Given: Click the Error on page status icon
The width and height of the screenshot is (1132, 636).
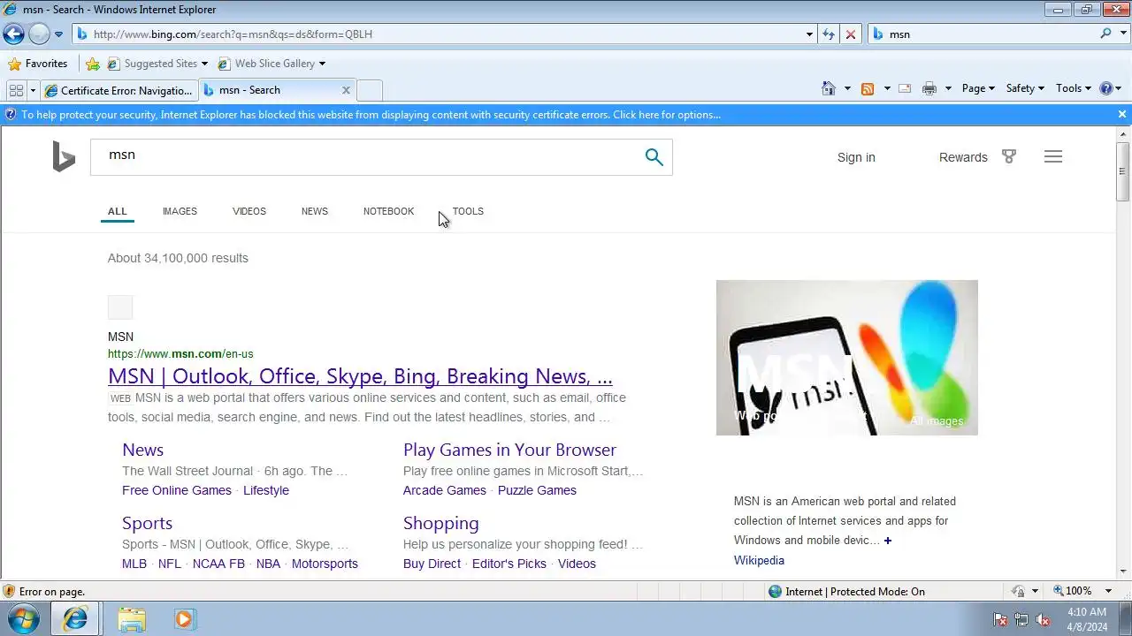Looking at the screenshot, I should (9, 592).
